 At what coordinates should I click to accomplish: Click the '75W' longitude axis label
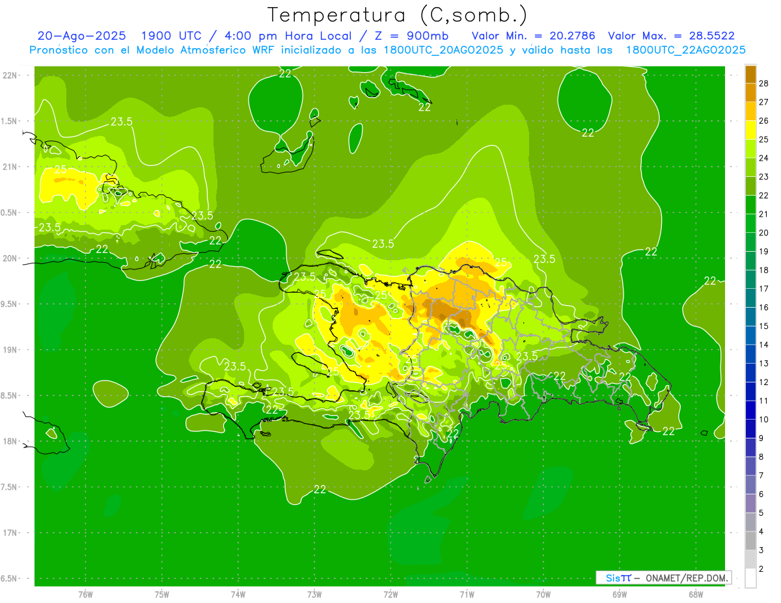(162, 595)
